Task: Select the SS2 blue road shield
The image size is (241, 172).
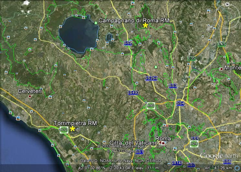Action: pyautogui.click(x=128, y=43)
